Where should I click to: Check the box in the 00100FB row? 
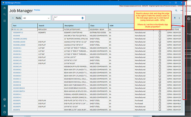coord(160,110)
